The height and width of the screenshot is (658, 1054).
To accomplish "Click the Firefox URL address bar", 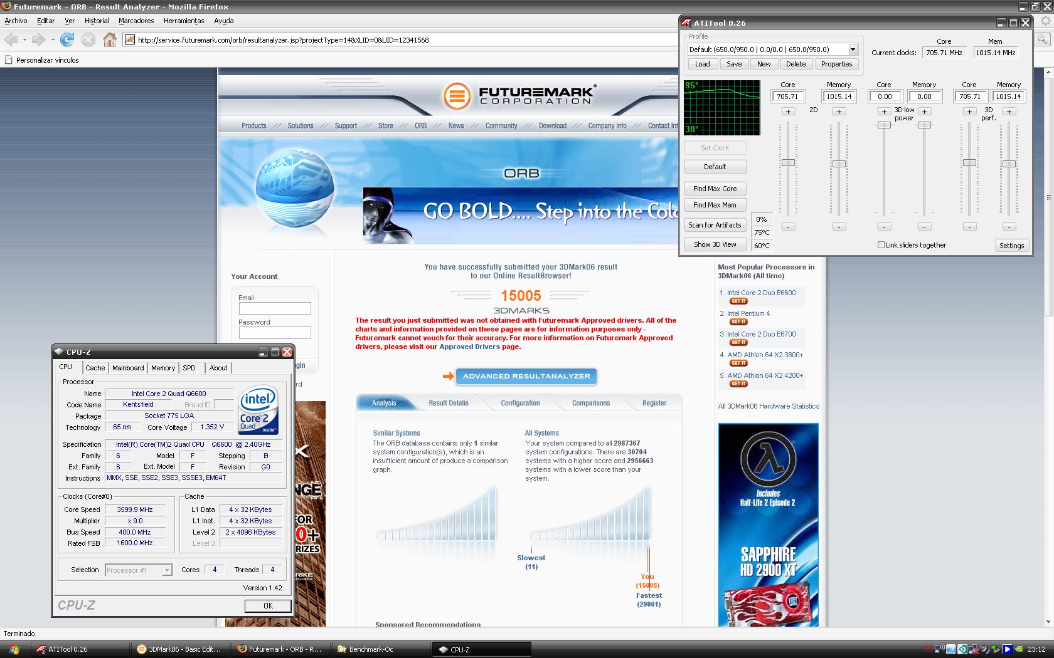I will click(x=402, y=39).
